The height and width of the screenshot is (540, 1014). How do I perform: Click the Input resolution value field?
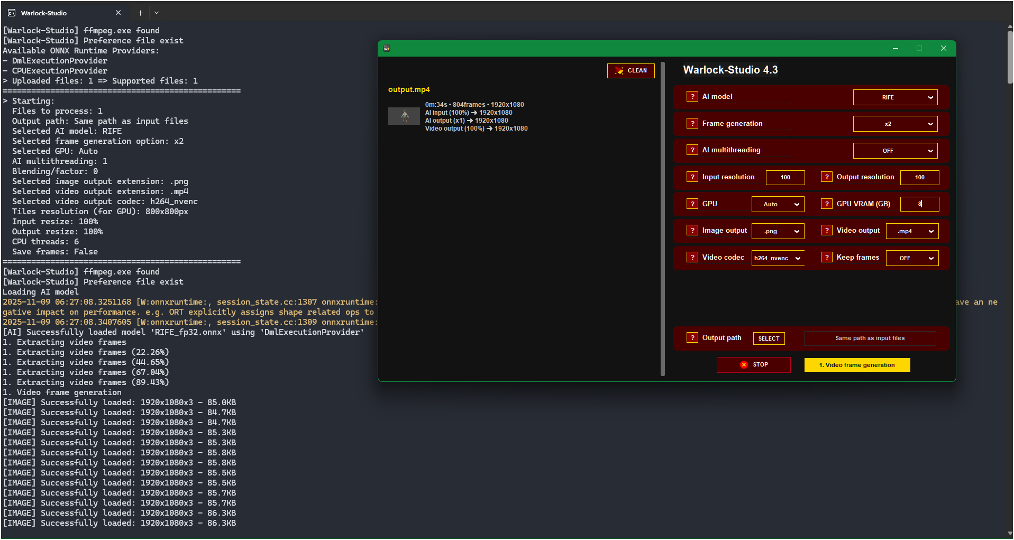tap(785, 178)
